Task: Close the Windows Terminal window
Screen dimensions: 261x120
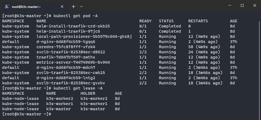Action: coord(254,5)
